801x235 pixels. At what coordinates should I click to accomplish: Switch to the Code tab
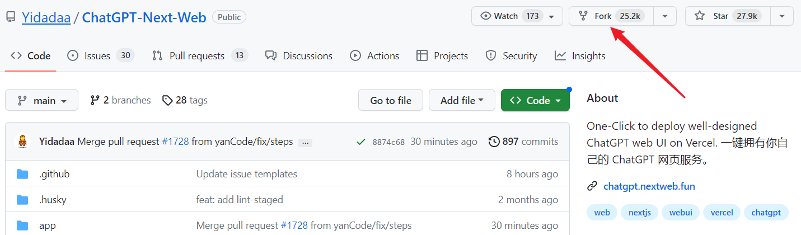(x=31, y=56)
